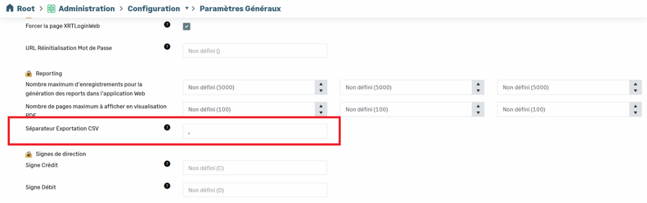Click the Administration module icon in breadcrumb
This screenshot has width=647, height=203.
(x=51, y=9)
